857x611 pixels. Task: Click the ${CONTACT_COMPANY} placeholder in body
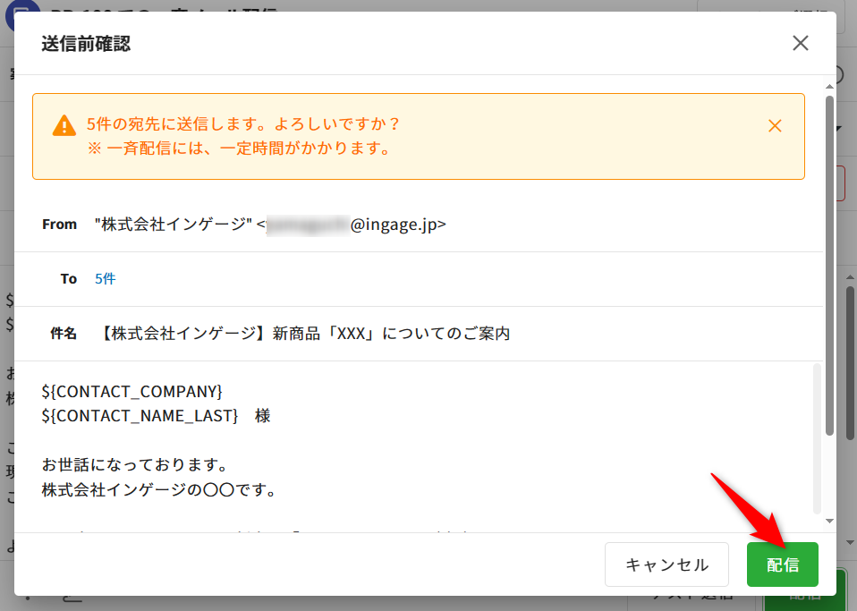132,391
